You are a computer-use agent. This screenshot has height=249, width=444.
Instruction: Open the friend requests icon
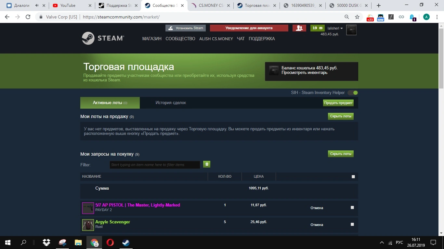click(x=299, y=28)
